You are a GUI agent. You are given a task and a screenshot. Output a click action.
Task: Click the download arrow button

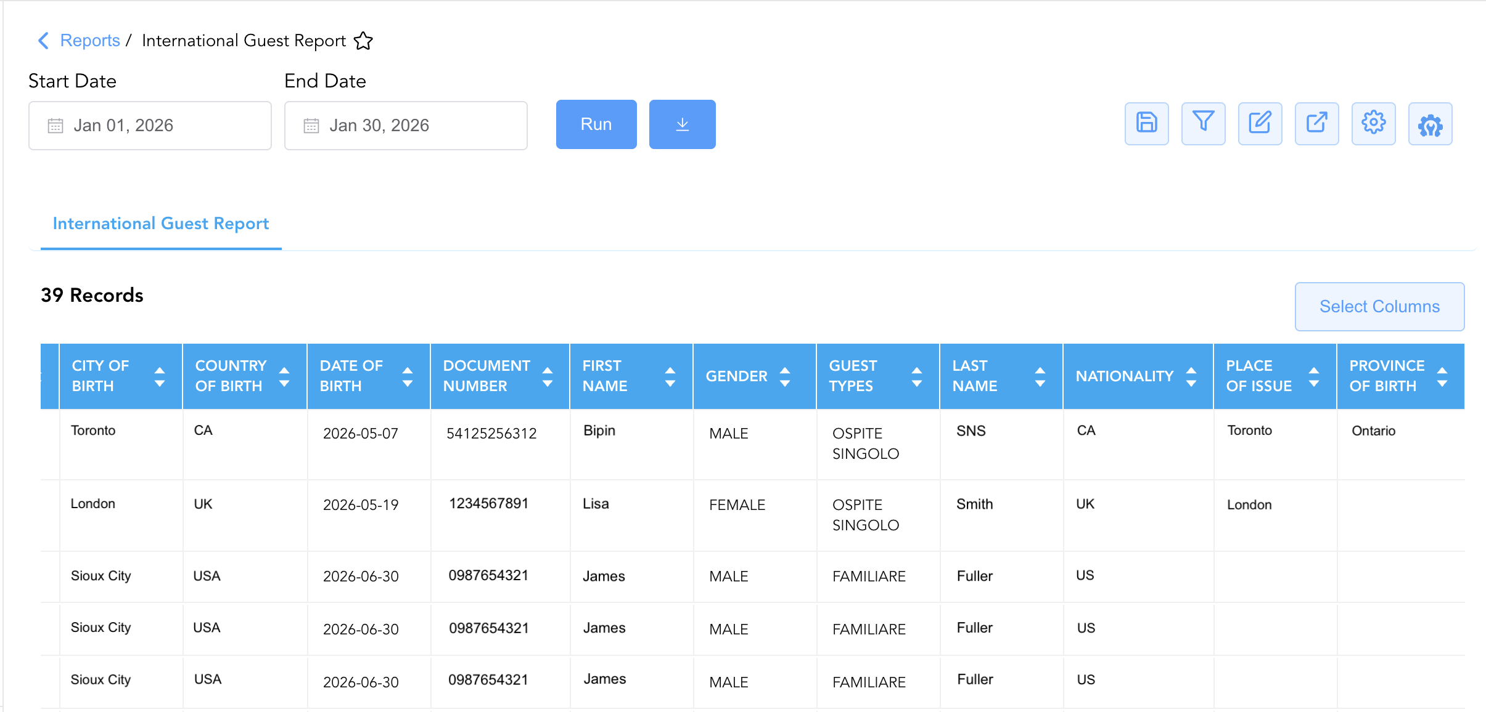(x=682, y=124)
